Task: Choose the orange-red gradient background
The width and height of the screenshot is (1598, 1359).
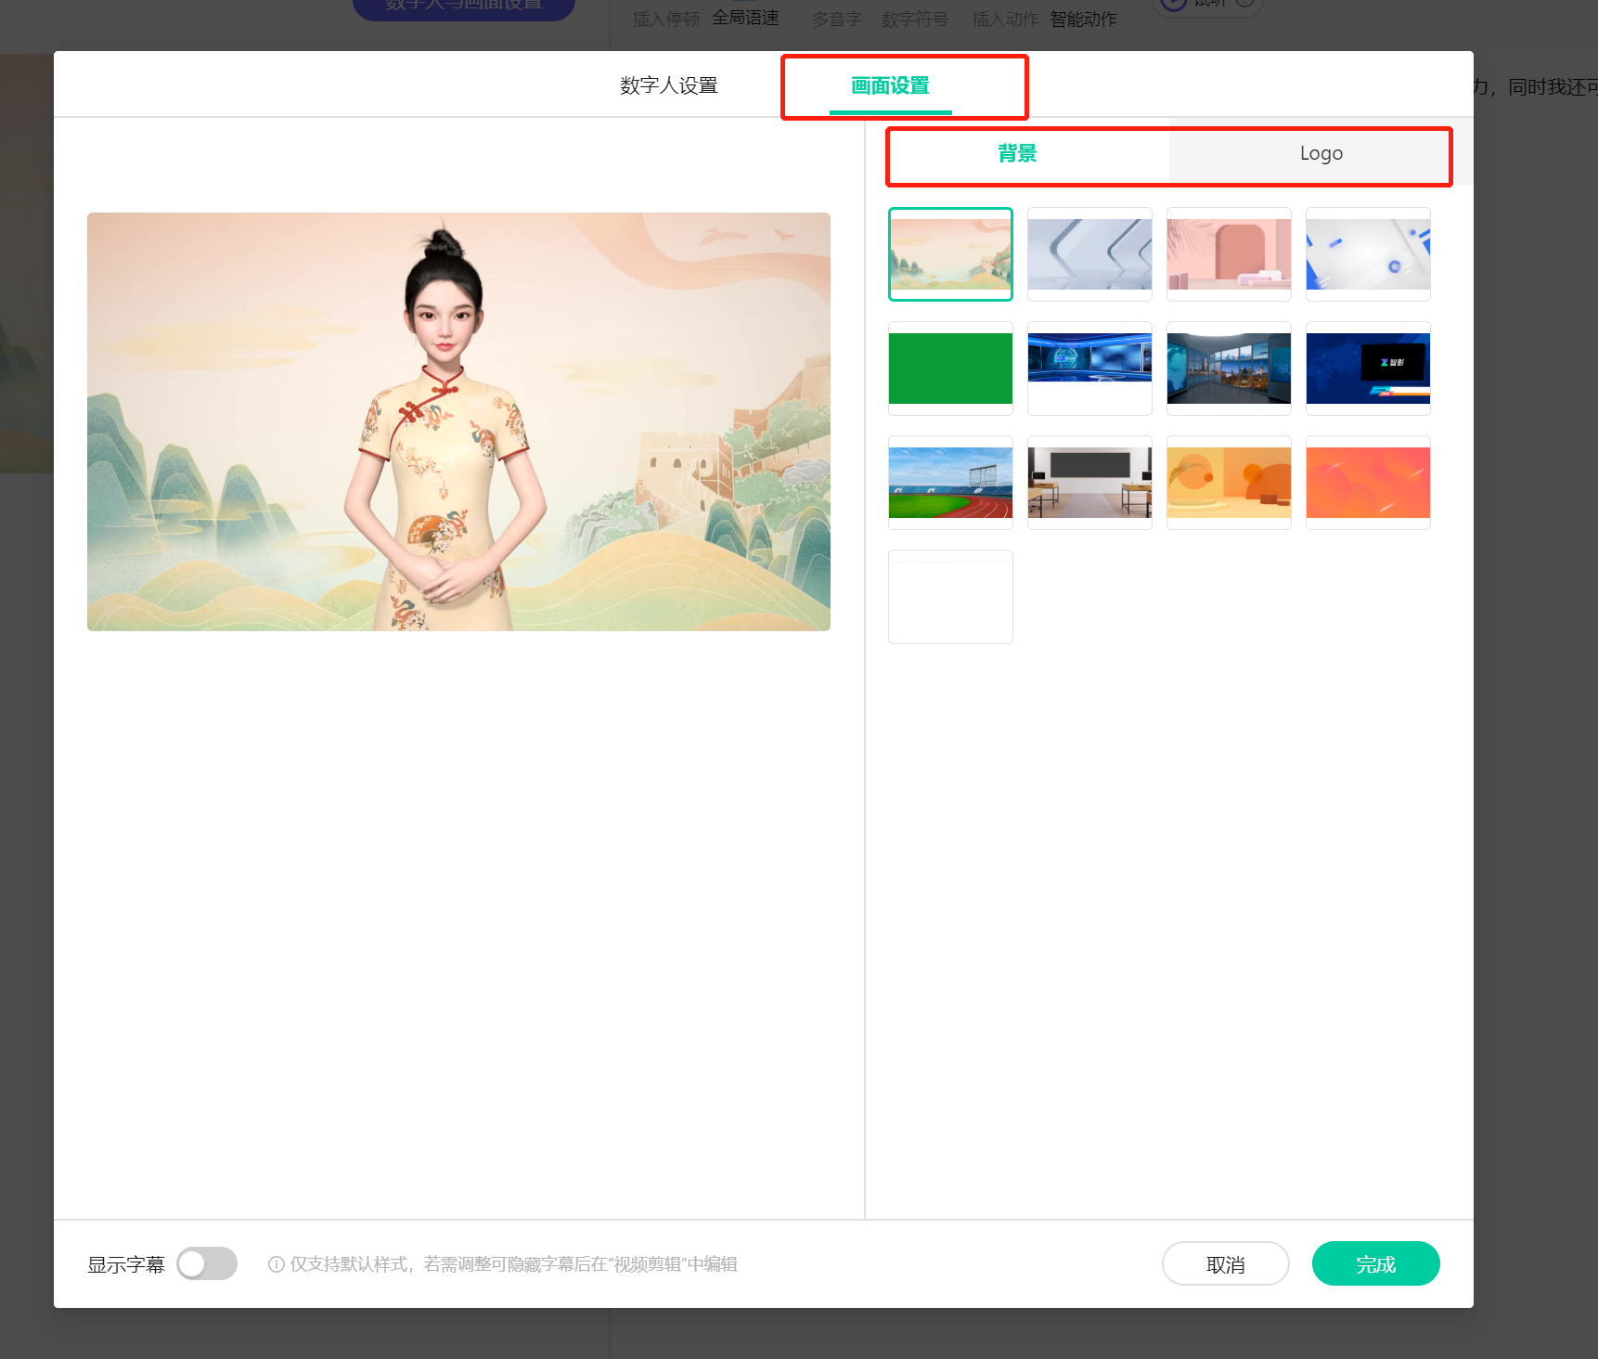Action: 1368,483
